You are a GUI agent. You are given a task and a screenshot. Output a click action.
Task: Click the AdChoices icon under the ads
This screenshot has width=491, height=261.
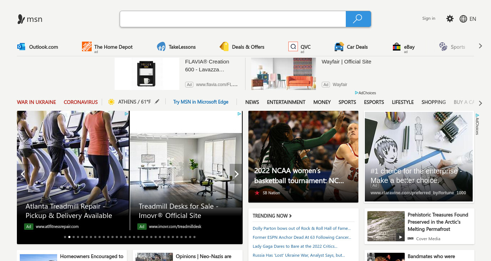click(x=357, y=93)
